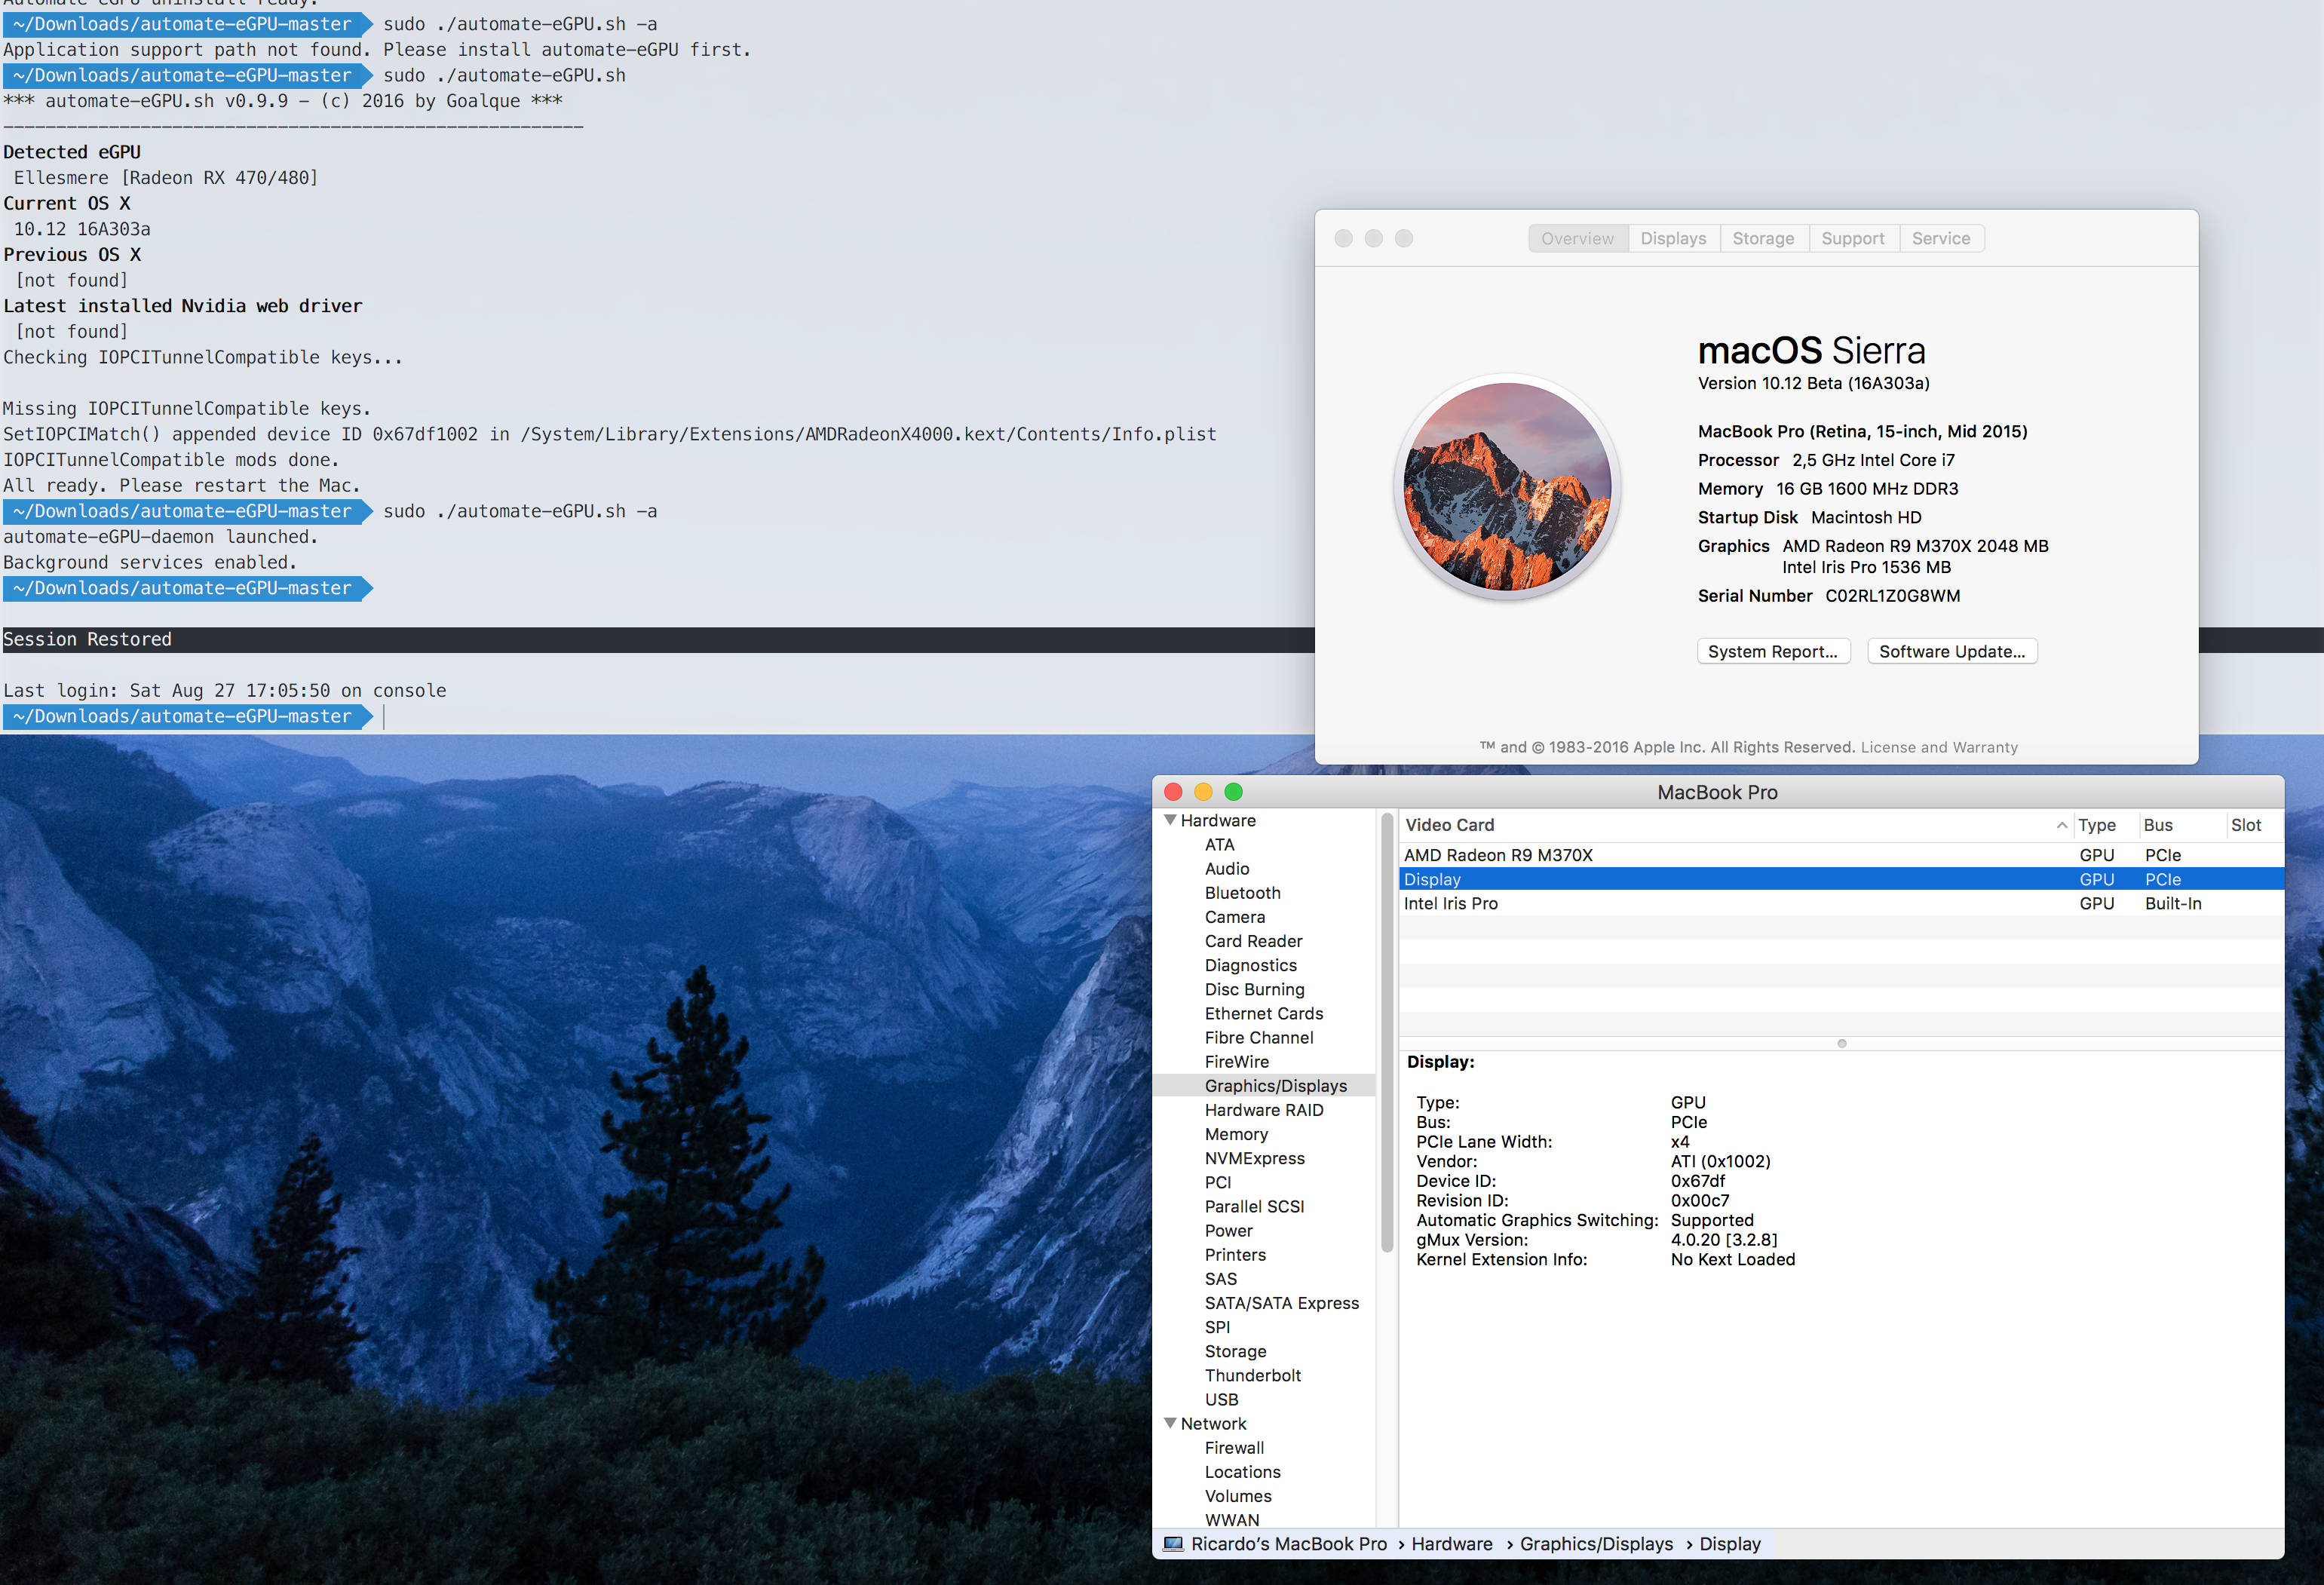Select Disc Burning in the sidebar
The width and height of the screenshot is (2324, 1585).
point(1254,989)
